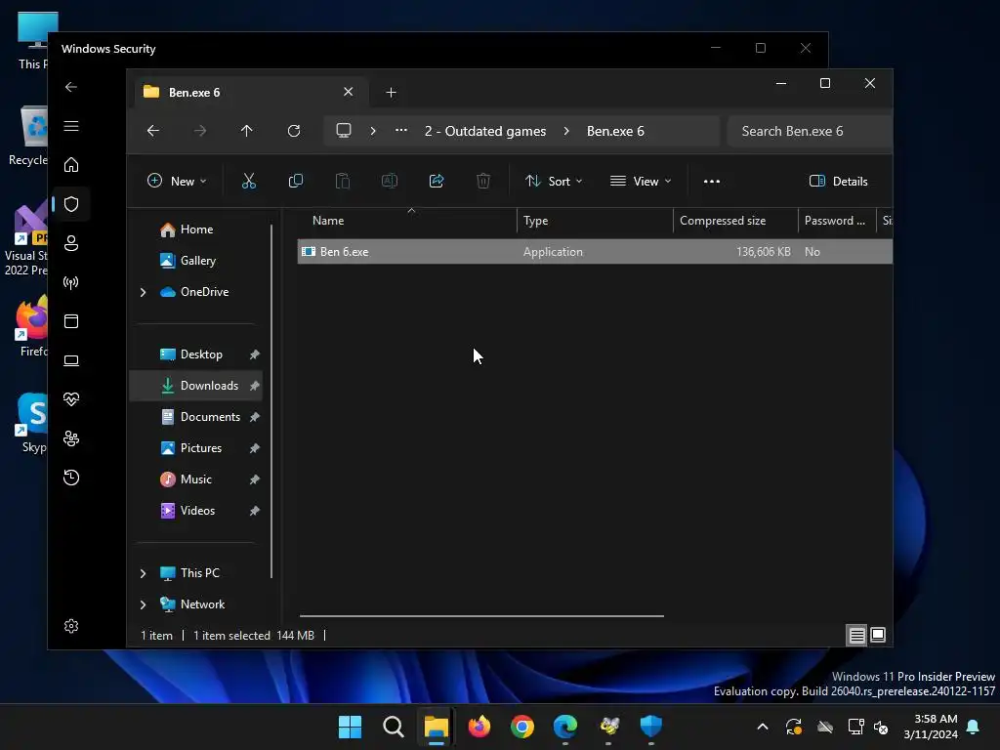1000x750 pixels.
Task: Open the View dropdown menu
Action: click(641, 181)
